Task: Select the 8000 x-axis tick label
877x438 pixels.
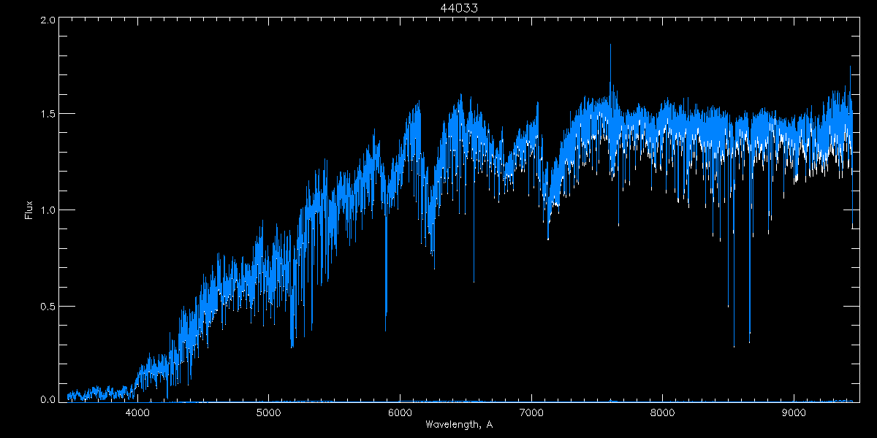Action: (x=662, y=411)
